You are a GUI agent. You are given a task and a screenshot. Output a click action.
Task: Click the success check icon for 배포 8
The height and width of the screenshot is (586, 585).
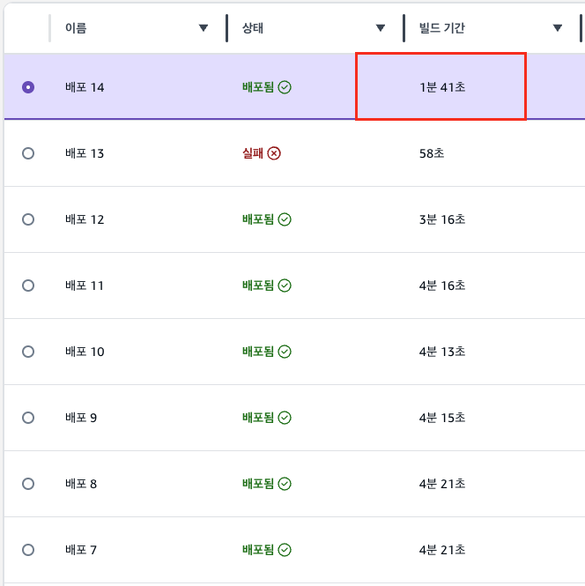[285, 484]
